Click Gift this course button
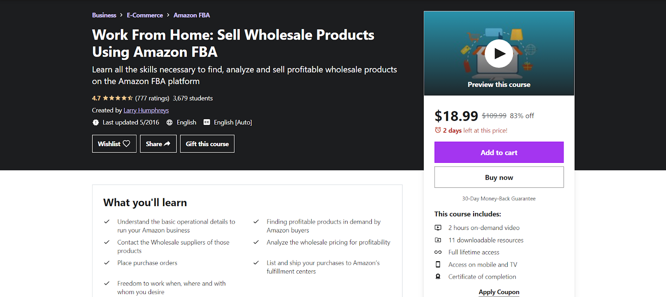The width and height of the screenshot is (666, 297). pyautogui.click(x=207, y=144)
